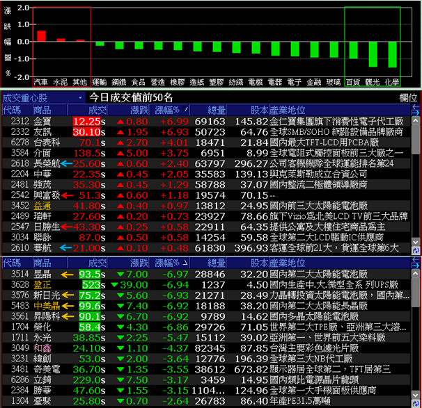The height and width of the screenshot is (408, 422).
Task: Select the 6278 台表科 stock row
Action: point(206,142)
